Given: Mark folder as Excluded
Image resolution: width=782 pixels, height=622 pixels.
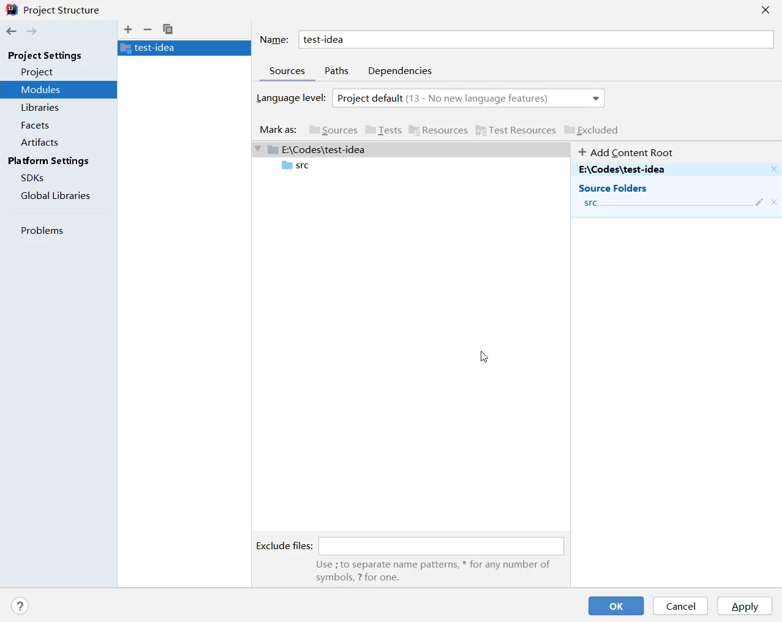Looking at the screenshot, I should (x=591, y=130).
